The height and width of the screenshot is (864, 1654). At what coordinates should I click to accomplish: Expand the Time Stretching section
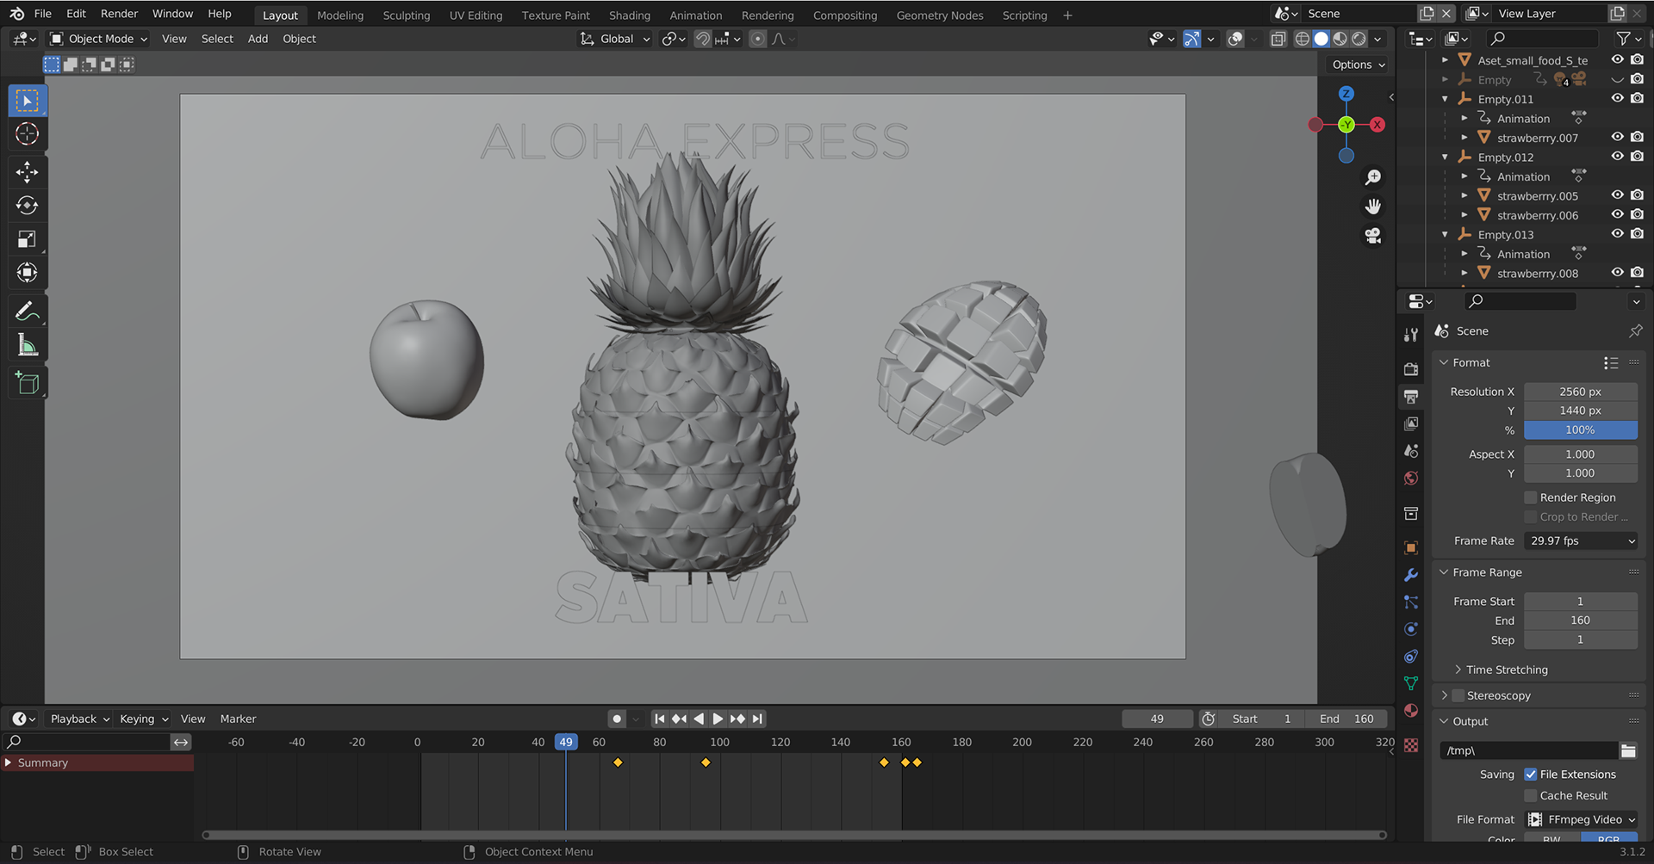pos(1506,670)
